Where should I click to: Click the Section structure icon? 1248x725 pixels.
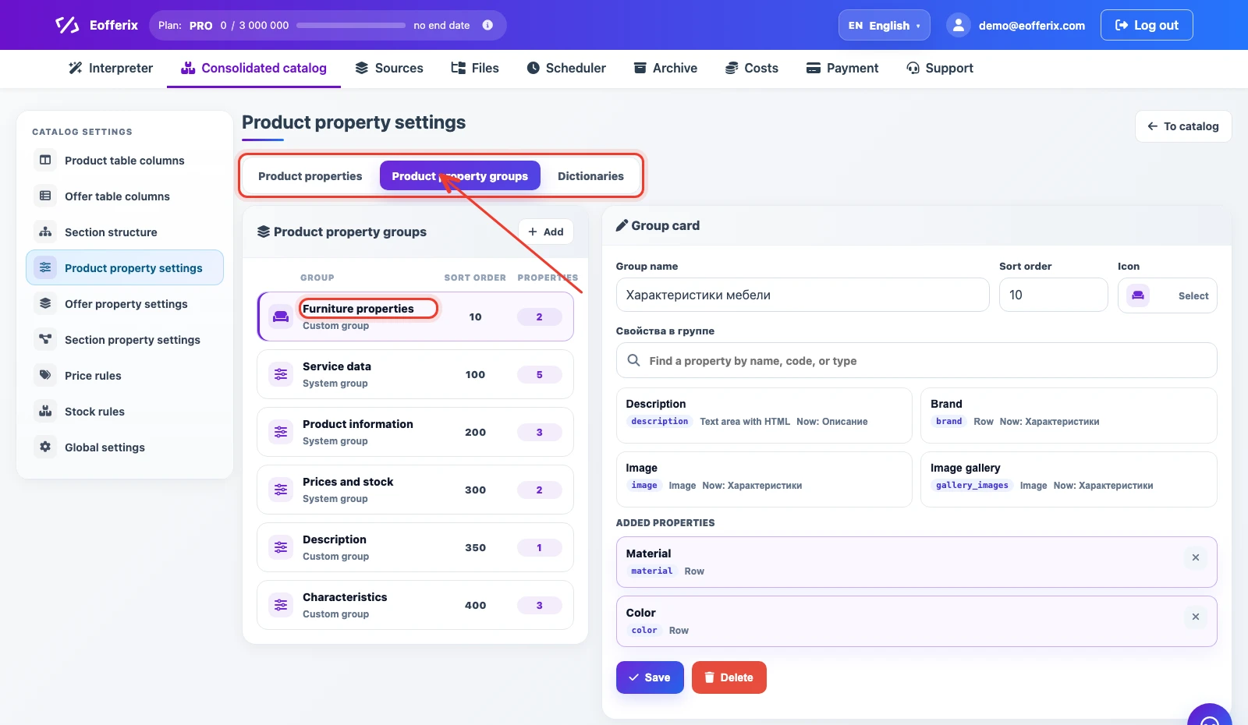tap(45, 232)
